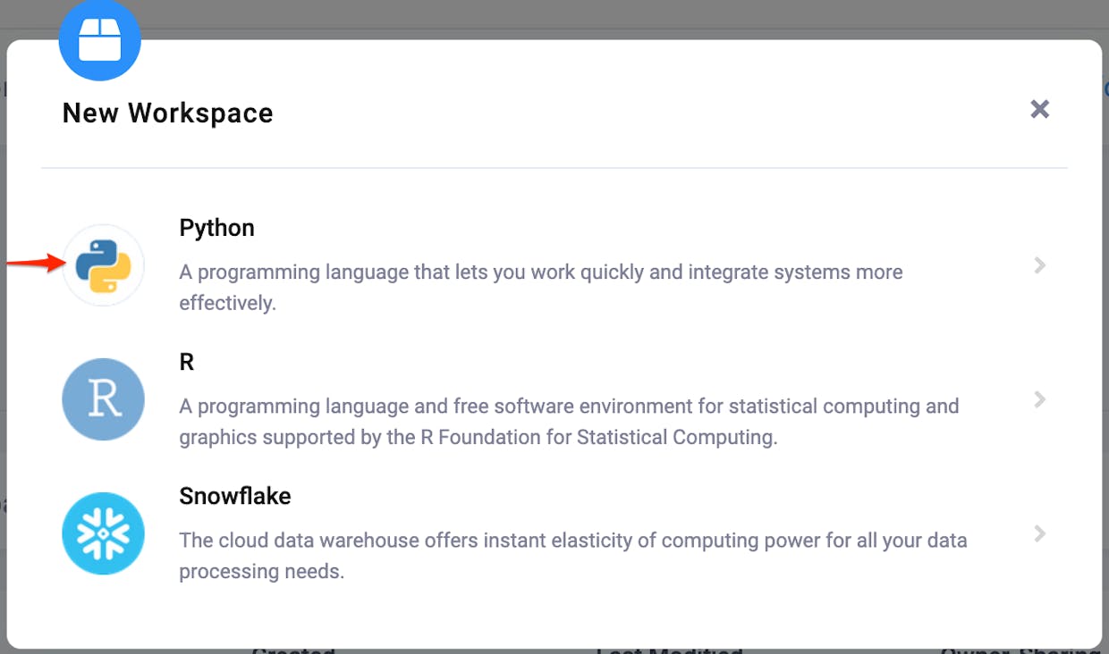Pick the Snowflake logo icon

click(104, 533)
